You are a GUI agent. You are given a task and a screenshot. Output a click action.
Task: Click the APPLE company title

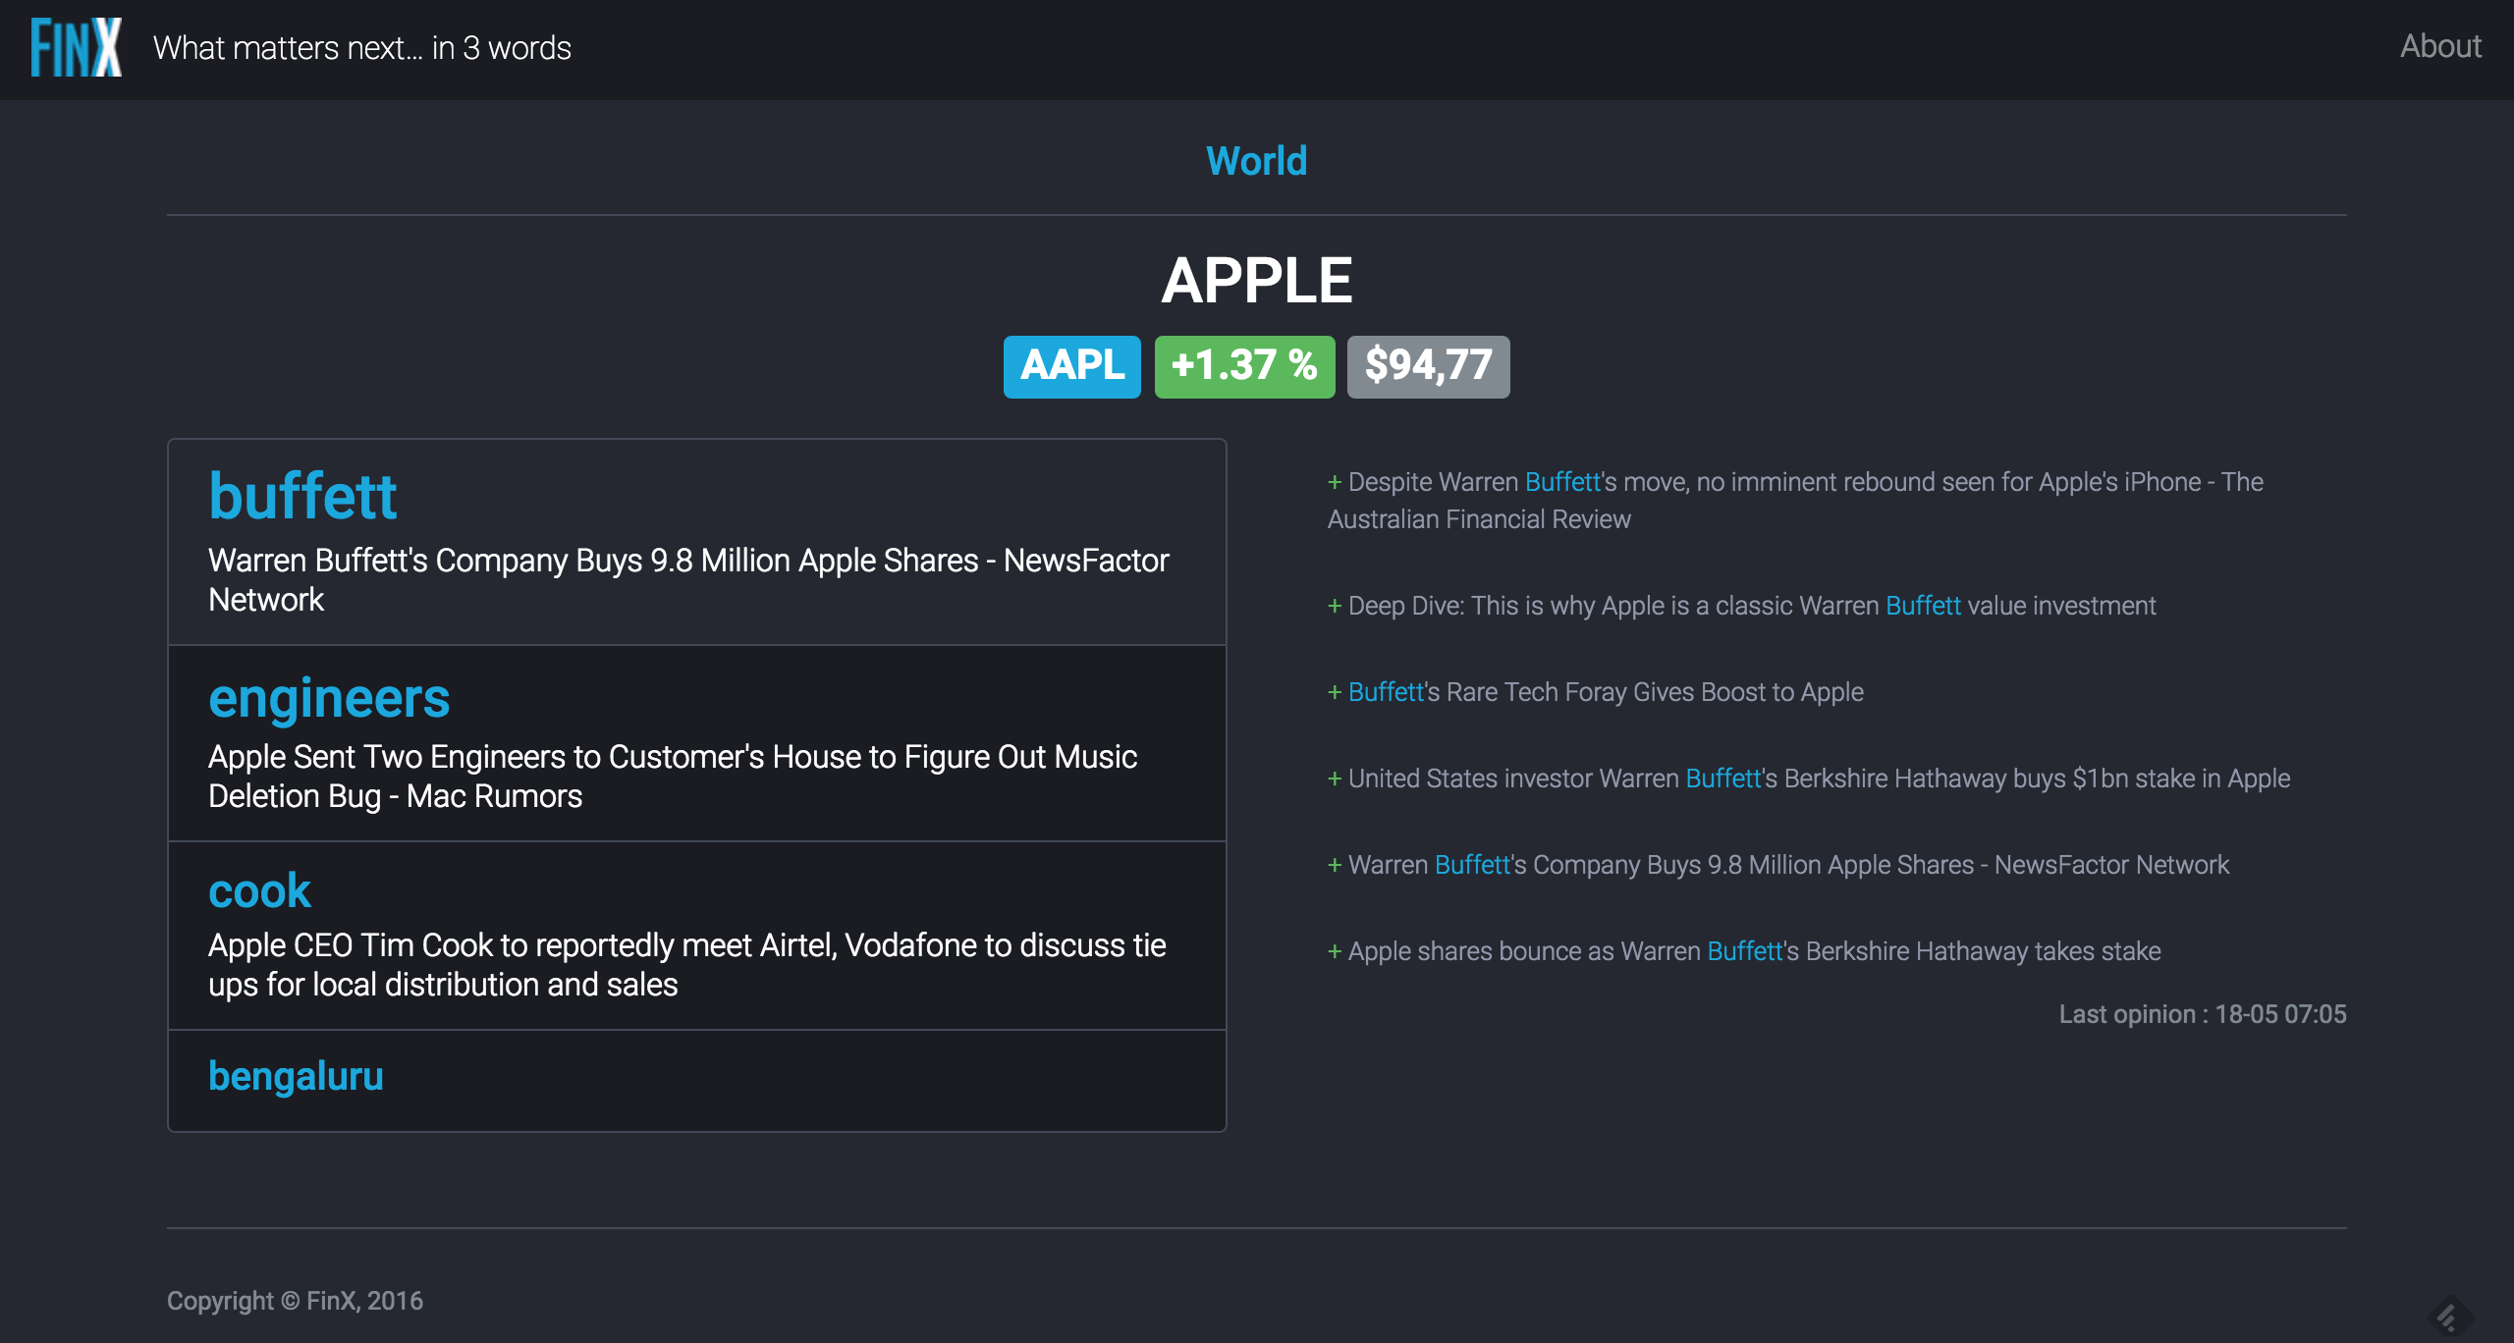[1256, 281]
